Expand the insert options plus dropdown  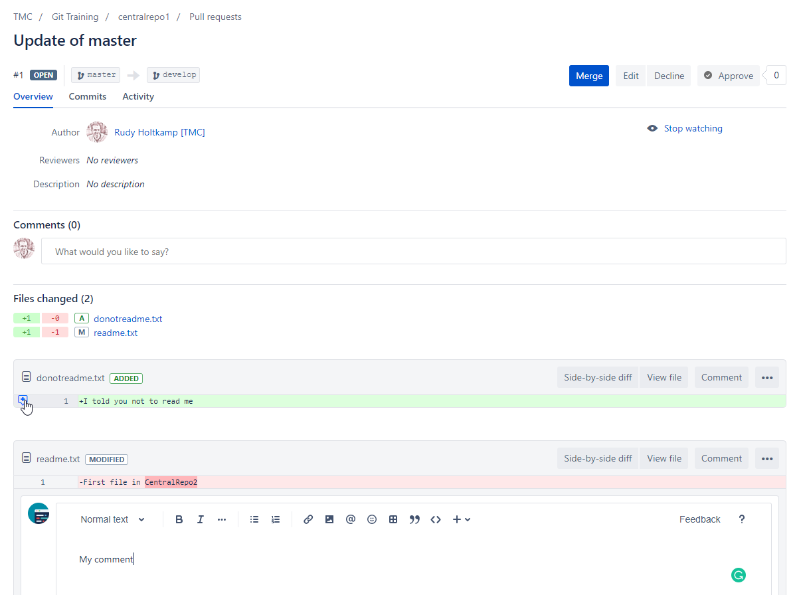(x=461, y=519)
